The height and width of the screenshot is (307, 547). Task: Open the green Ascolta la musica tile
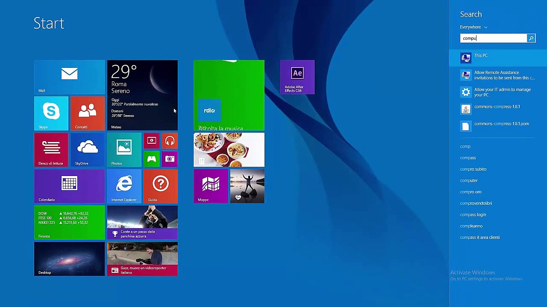coord(229,95)
